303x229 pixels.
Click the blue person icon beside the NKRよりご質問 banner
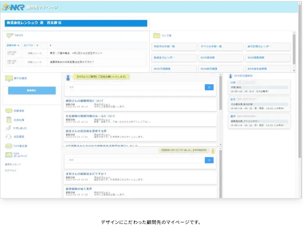pos(68,78)
